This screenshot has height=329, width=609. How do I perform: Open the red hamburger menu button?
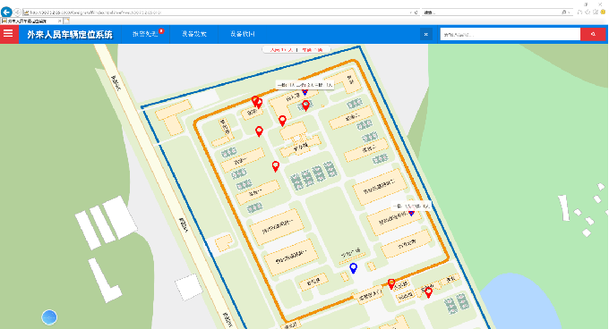[8, 34]
